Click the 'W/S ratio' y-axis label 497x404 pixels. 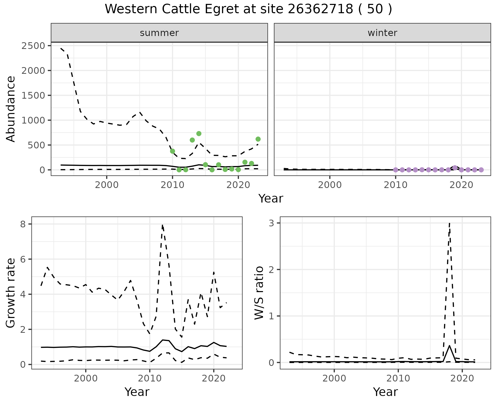259,293
